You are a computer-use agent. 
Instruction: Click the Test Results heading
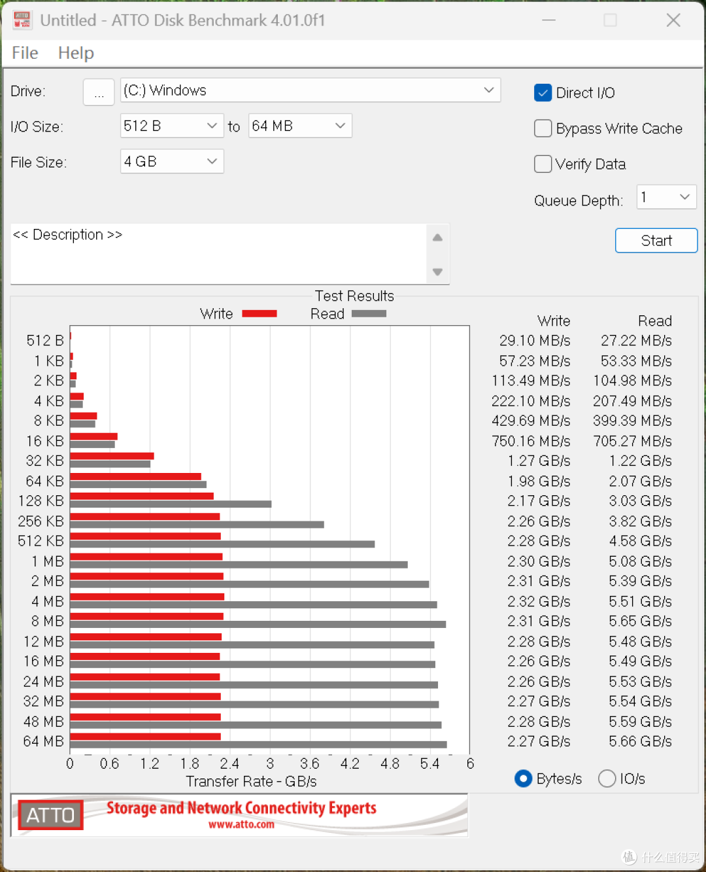354,296
